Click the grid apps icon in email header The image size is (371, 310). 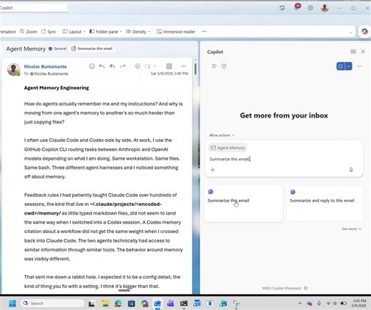click(169, 66)
